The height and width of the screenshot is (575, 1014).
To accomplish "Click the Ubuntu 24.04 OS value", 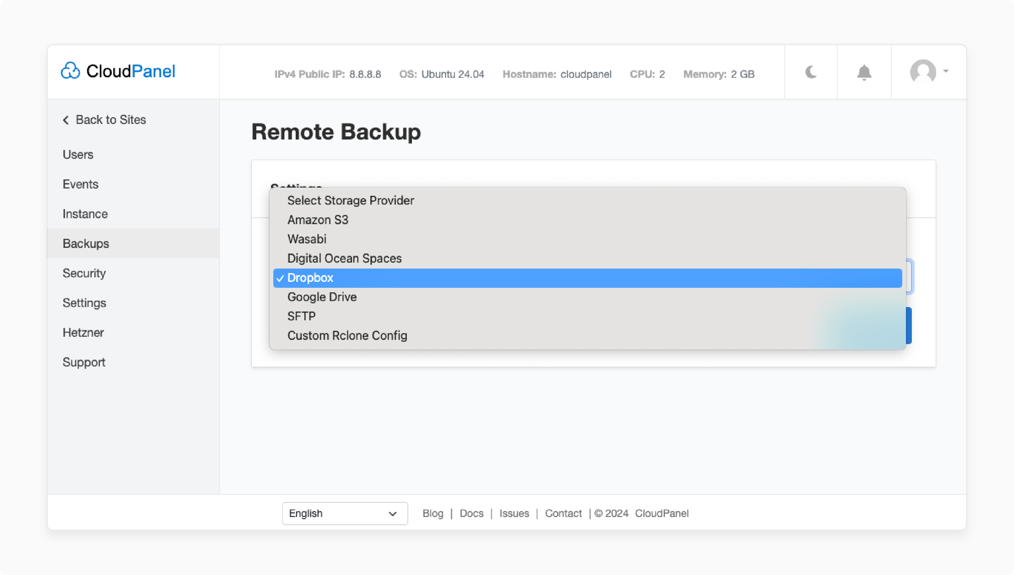I will click(452, 74).
